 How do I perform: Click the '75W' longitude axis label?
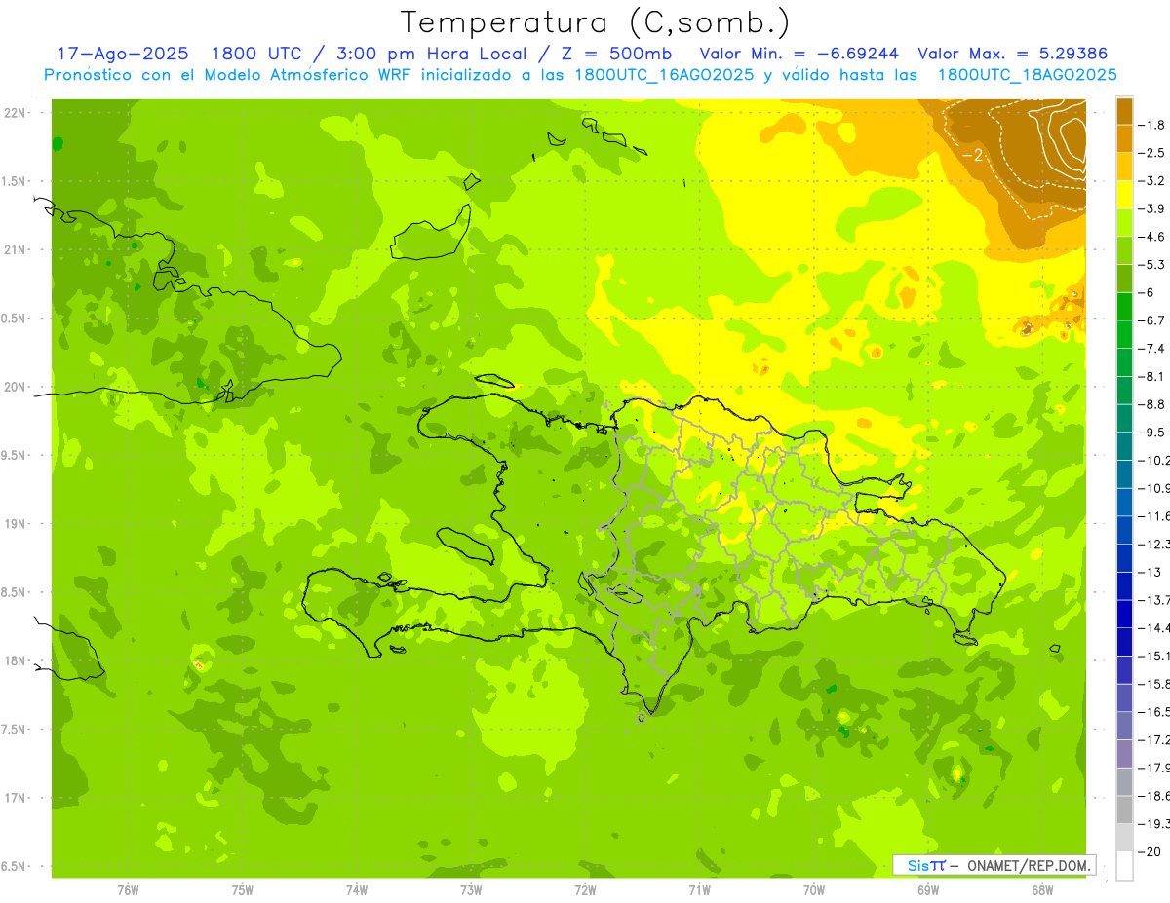[x=243, y=890]
